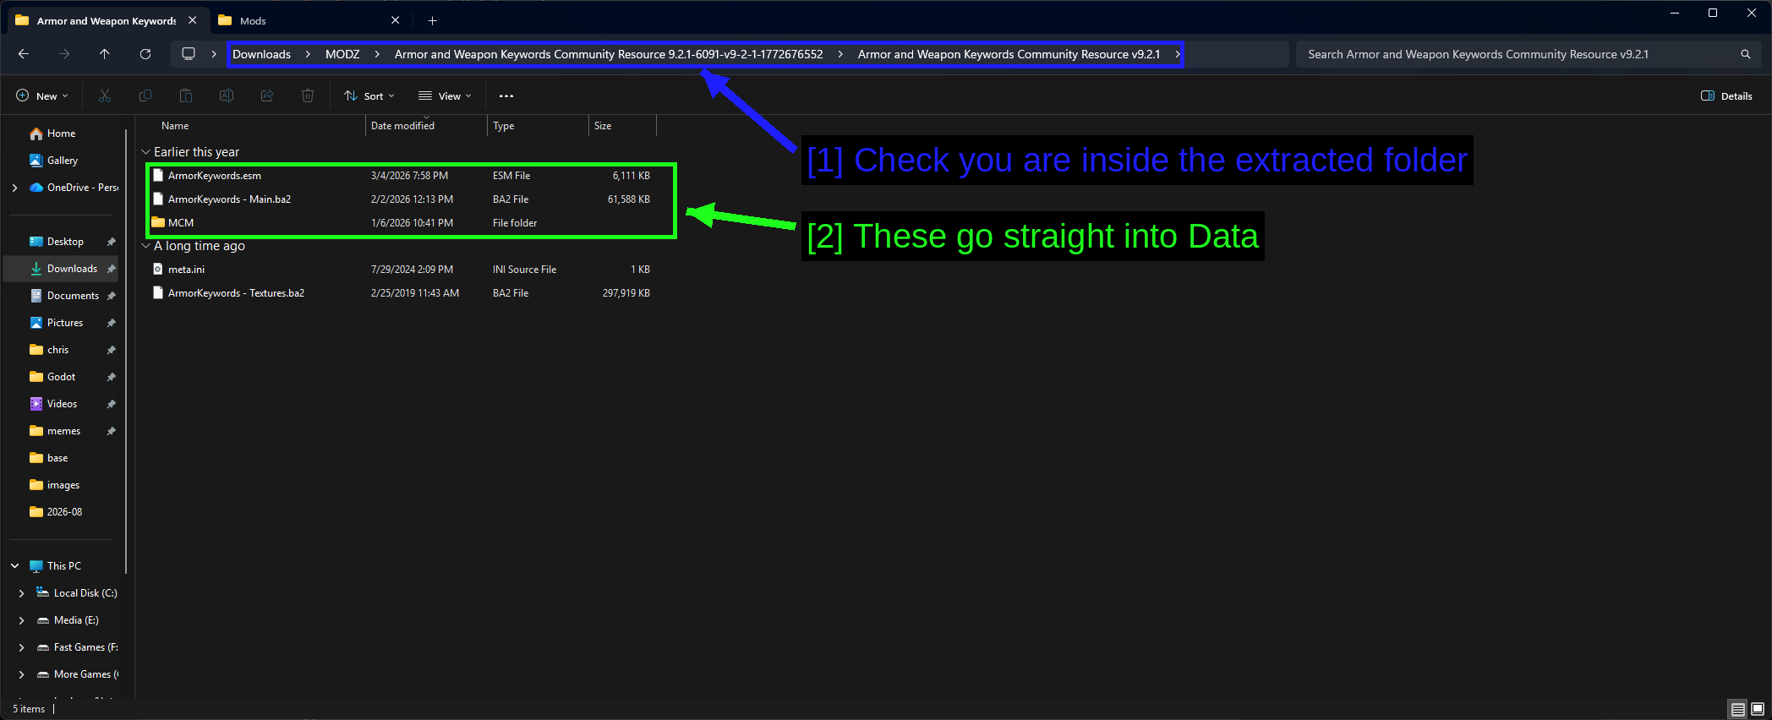Switch to the large thumbnails view icon
The image size is (1772, 720).
1758,709
